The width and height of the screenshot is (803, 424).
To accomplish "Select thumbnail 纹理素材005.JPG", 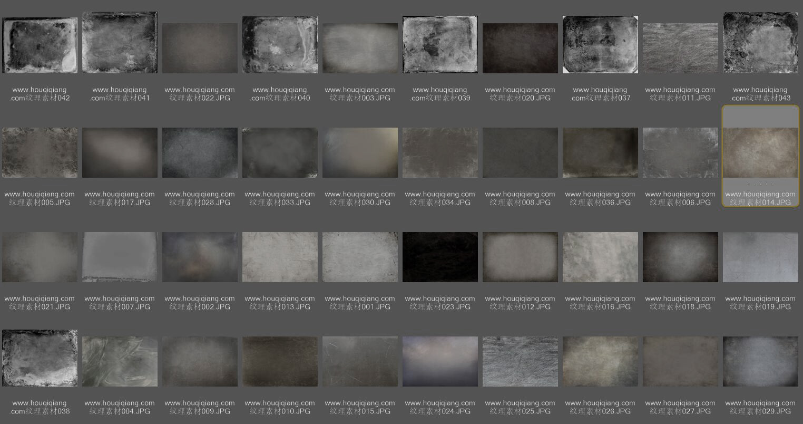I will [x=40, y=152].
